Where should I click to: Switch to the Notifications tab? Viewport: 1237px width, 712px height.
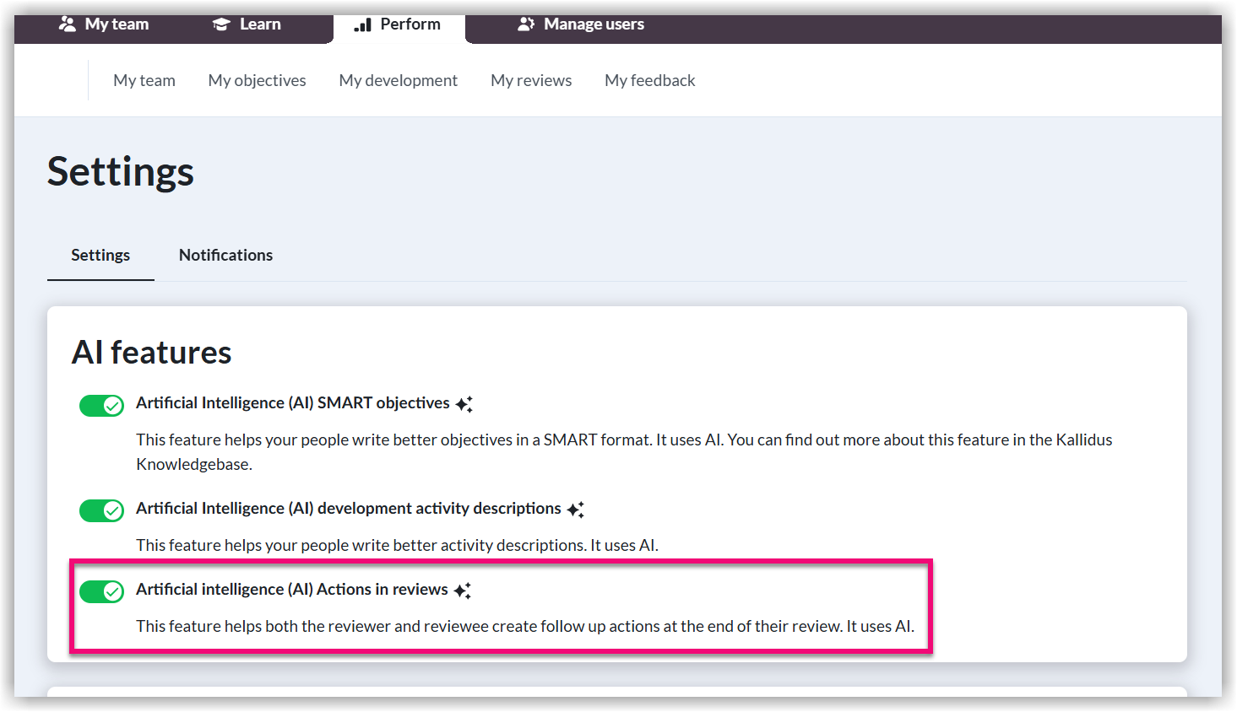pyautogui.click(x=225, y=255)
